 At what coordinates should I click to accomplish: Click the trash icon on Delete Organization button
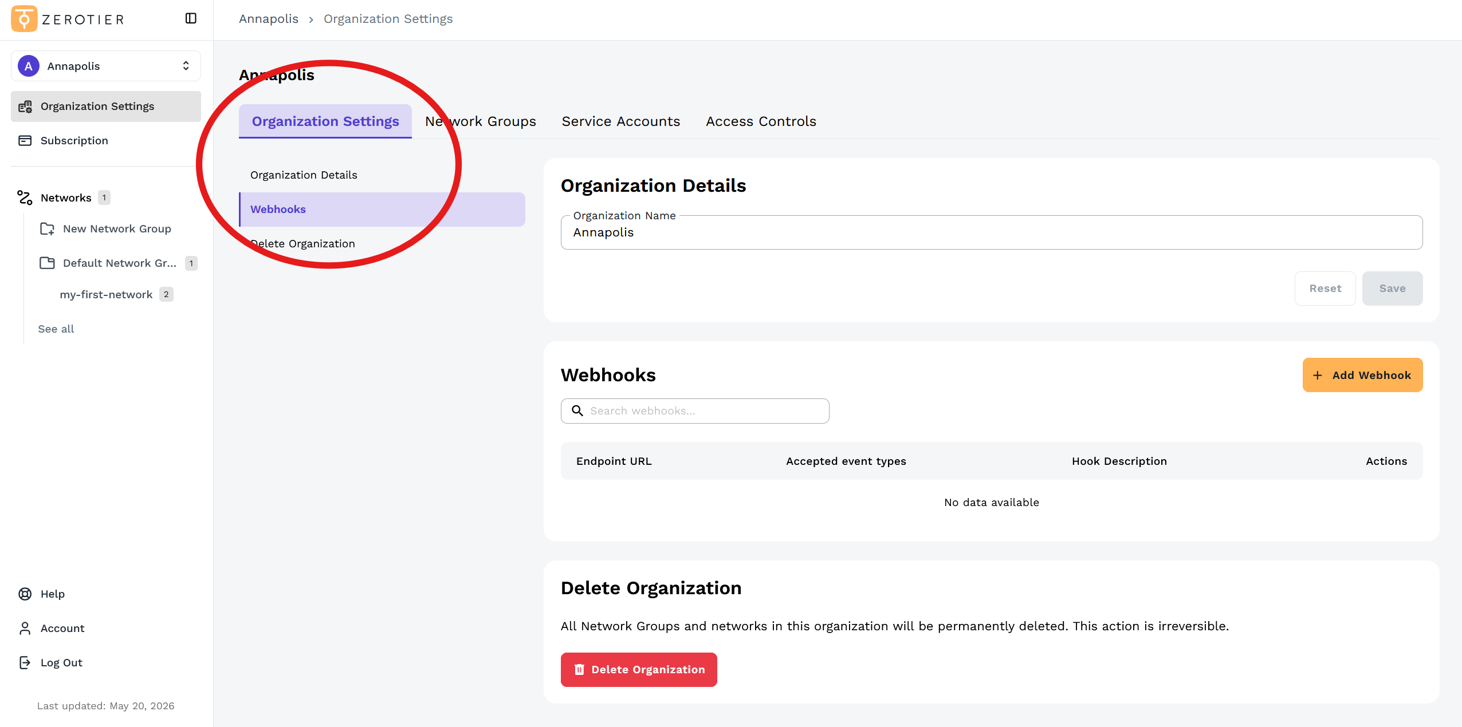pyautogui.click(x=579, y=670)
